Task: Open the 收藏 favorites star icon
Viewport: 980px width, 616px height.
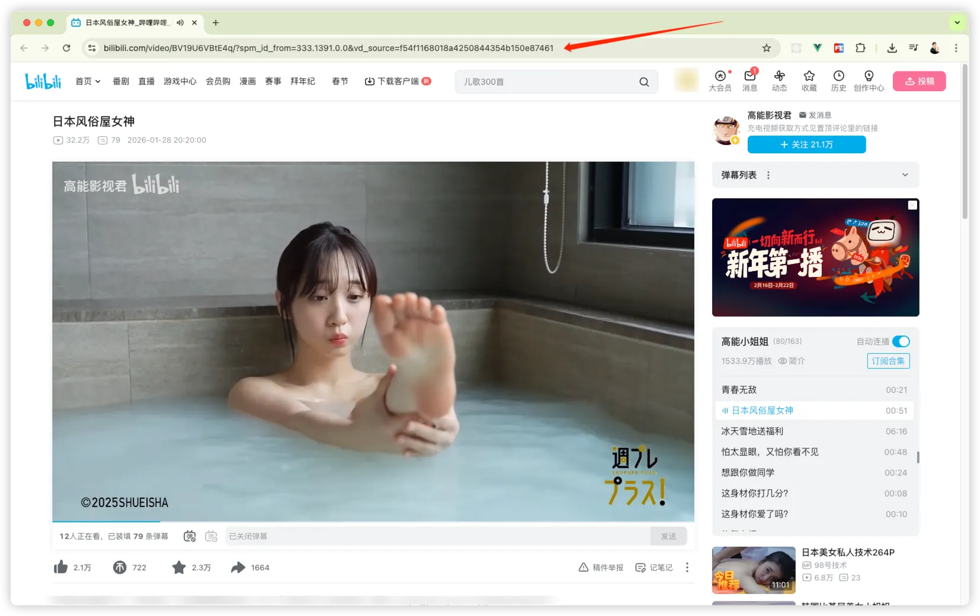Action: coord(809,81)
